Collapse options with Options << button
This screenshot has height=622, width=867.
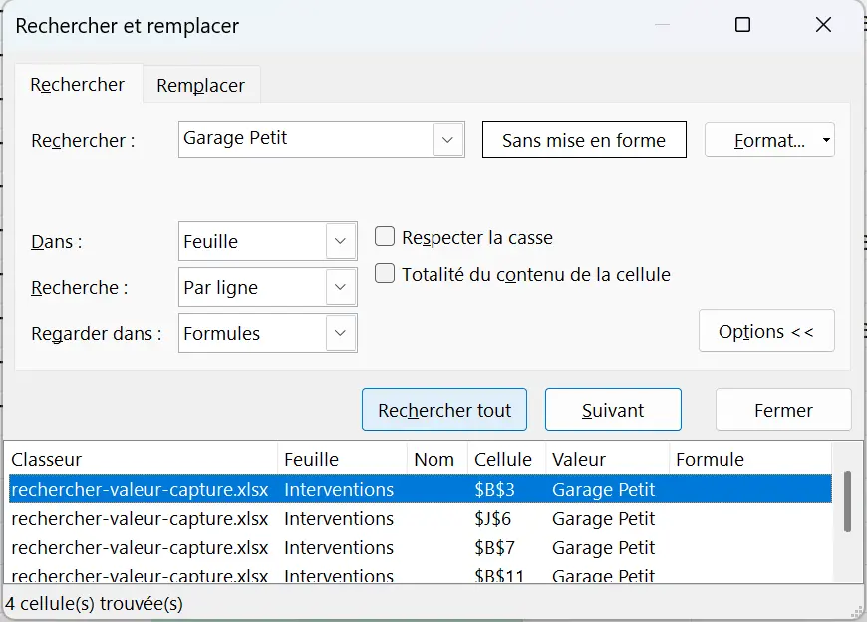click(x=766, y=331)
